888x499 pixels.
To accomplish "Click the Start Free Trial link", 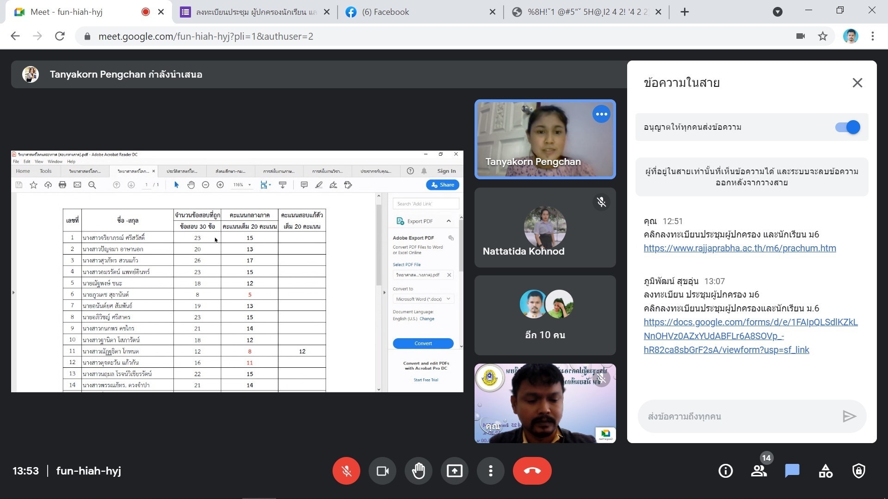I will click(426, 380).
